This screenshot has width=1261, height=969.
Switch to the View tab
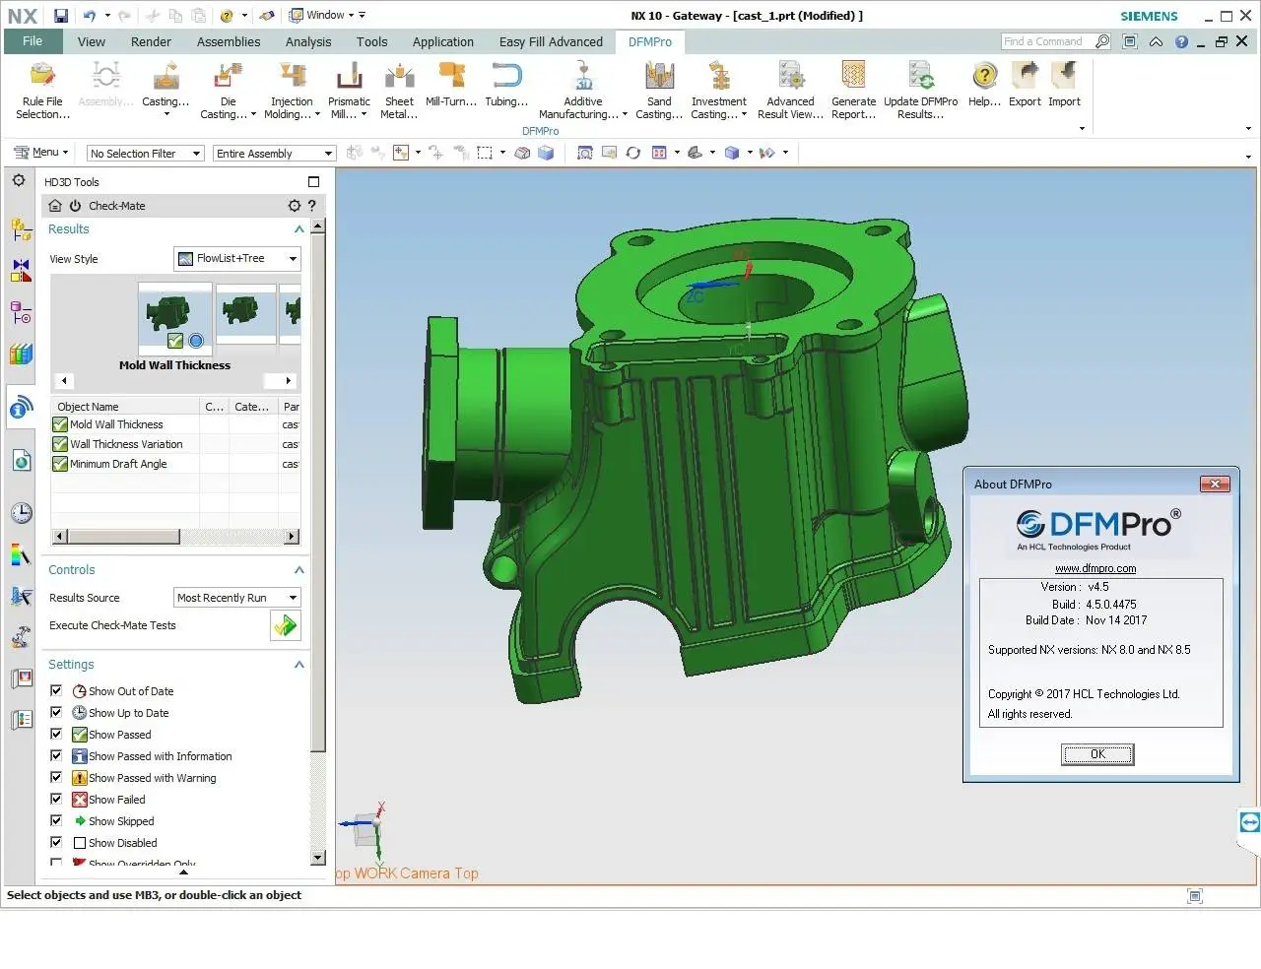(x=92, y=41)
